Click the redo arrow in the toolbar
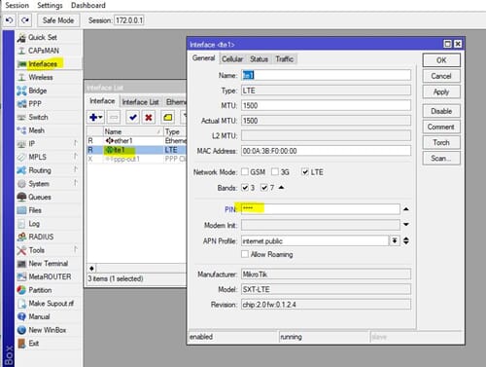The width and height of the screenshot is (486, 367). coord(25,20)
